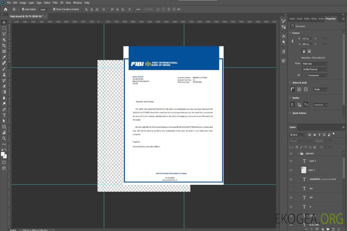This screenshot has width=347, height=231.
Task: Click the canvas width input field
Action: 307,38
